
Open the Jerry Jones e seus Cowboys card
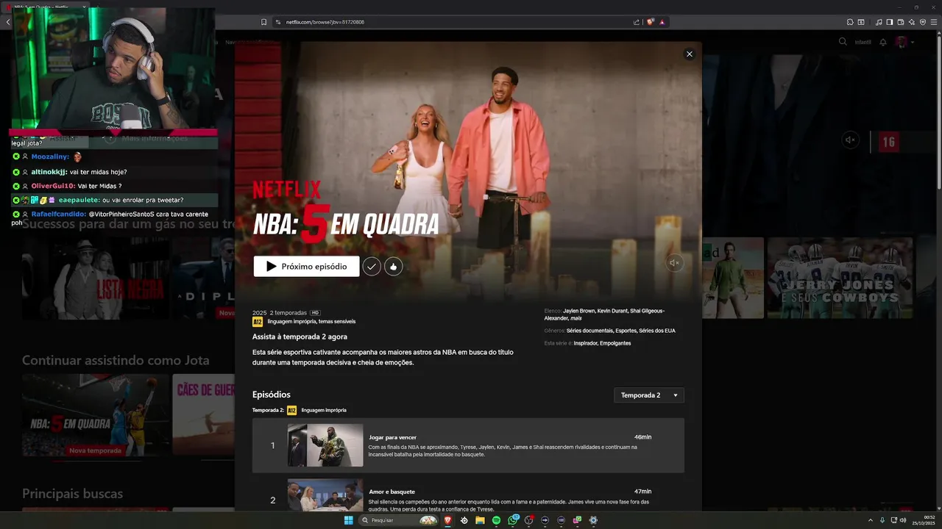(840, 278)
